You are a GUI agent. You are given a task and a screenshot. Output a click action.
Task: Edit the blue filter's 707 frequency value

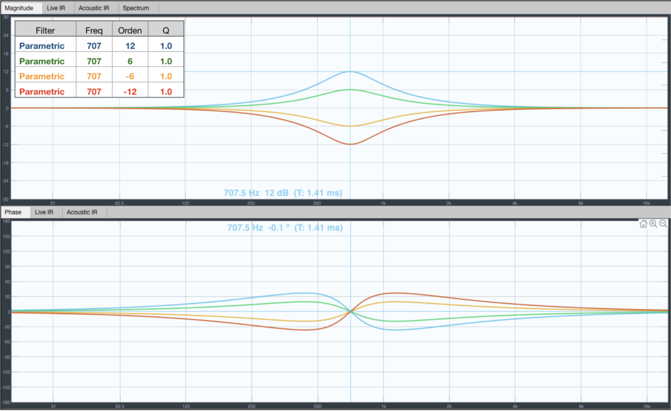pyautogui.click(x=94, y=45)
